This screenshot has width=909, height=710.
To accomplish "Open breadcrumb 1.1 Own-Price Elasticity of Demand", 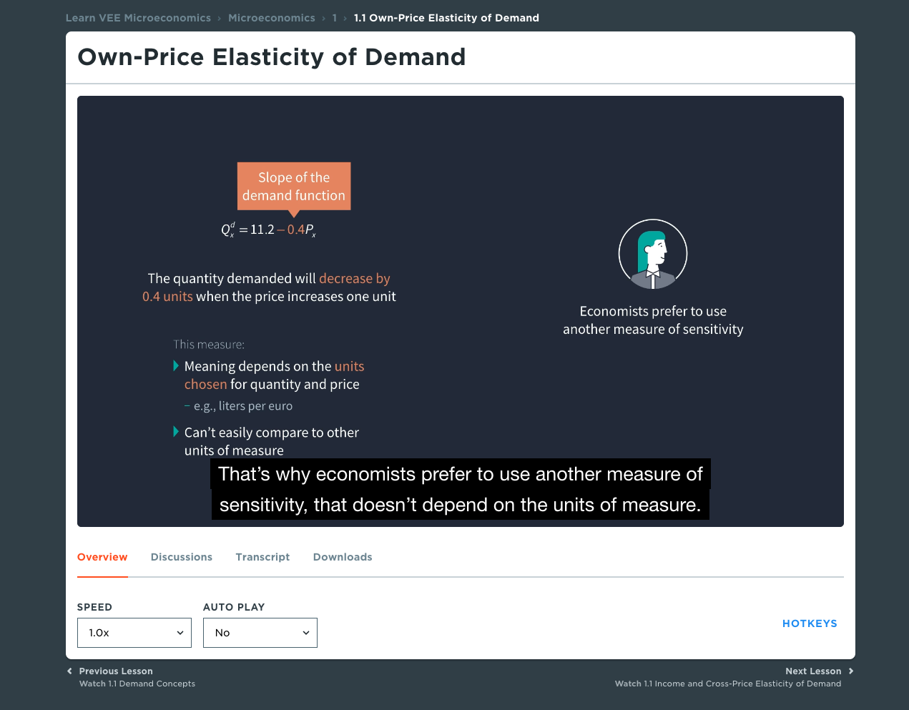I will 446,18.
